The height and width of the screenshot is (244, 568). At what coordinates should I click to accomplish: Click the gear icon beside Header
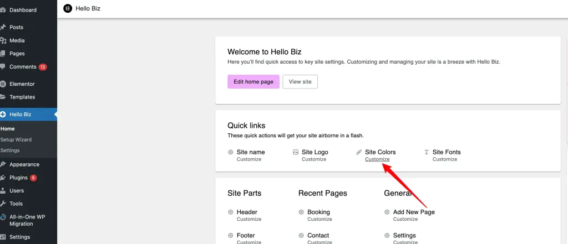coord(230,212)
